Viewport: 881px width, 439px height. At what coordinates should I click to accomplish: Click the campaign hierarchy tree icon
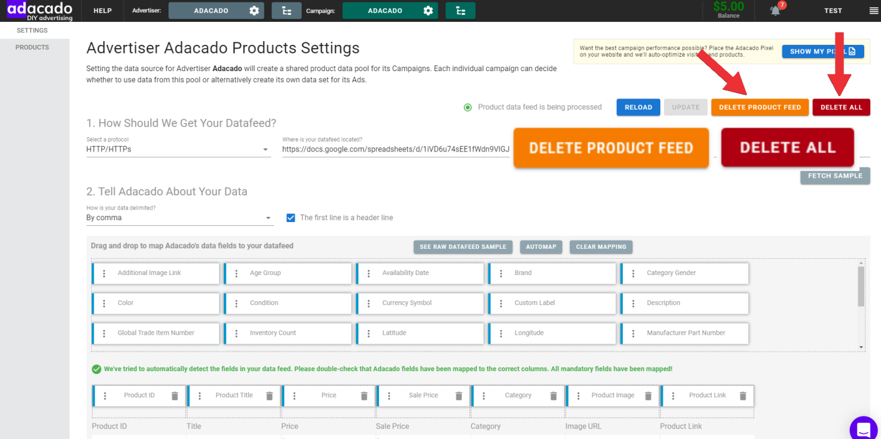pyautogui.click(x=460, y=11)
